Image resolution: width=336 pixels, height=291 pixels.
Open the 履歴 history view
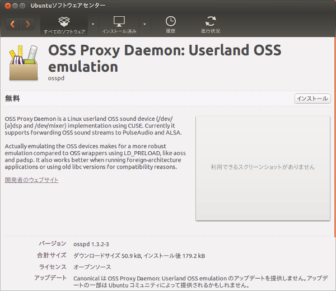(x=171, y=25)
